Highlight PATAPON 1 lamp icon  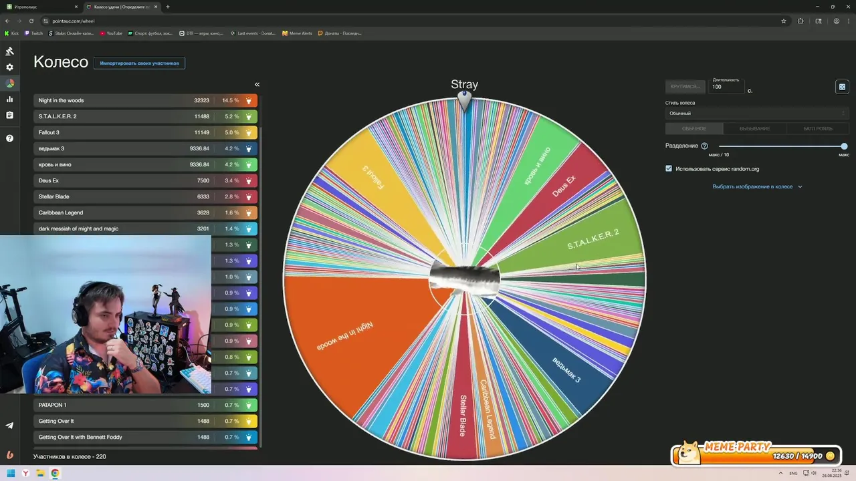click(x=249, y=405)
